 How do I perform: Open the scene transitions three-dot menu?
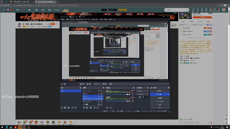point(147,97)
